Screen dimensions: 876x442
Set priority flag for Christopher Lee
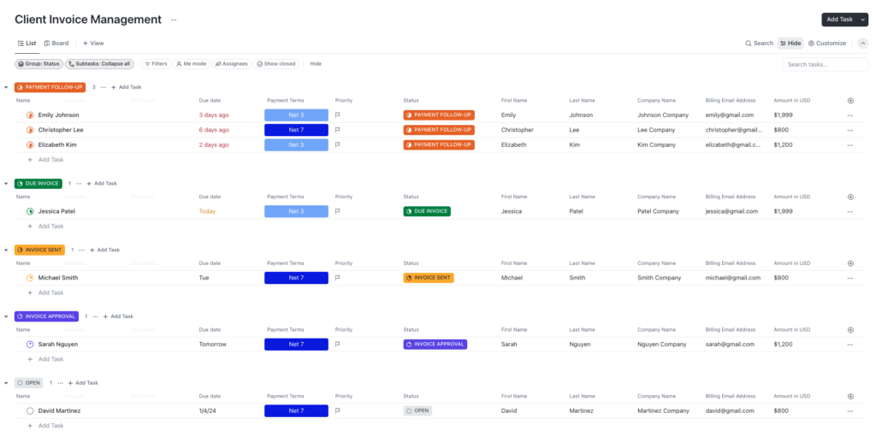click(x=337, y=130)
